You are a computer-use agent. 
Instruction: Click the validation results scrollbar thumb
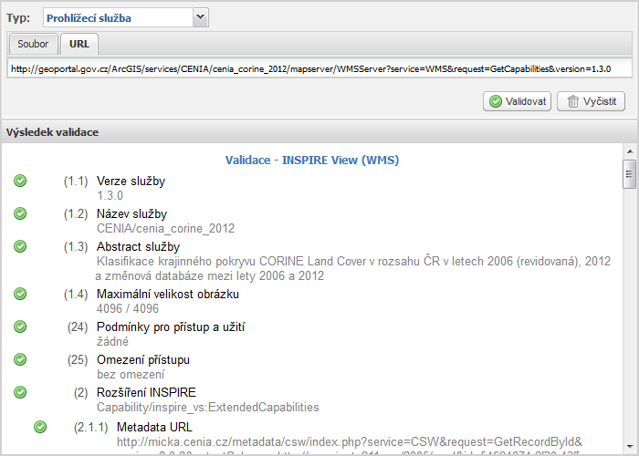click(630, 174)
